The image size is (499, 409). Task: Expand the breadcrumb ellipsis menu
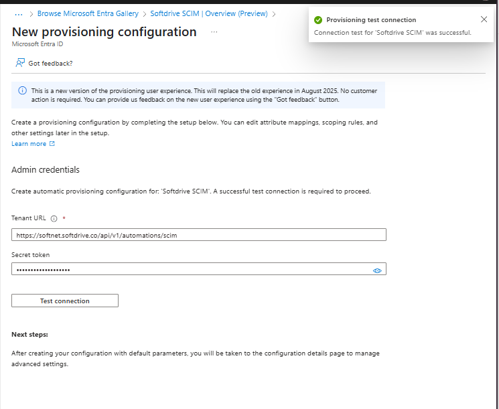click(x=19, y=14)
